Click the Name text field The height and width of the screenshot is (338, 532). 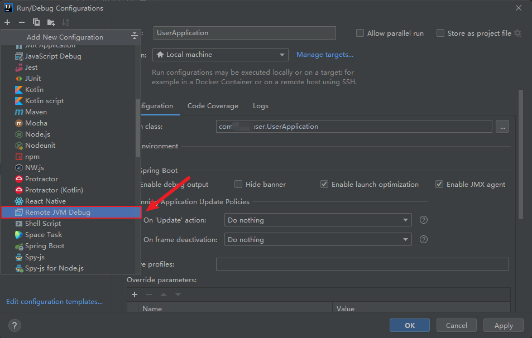(245, 33)
